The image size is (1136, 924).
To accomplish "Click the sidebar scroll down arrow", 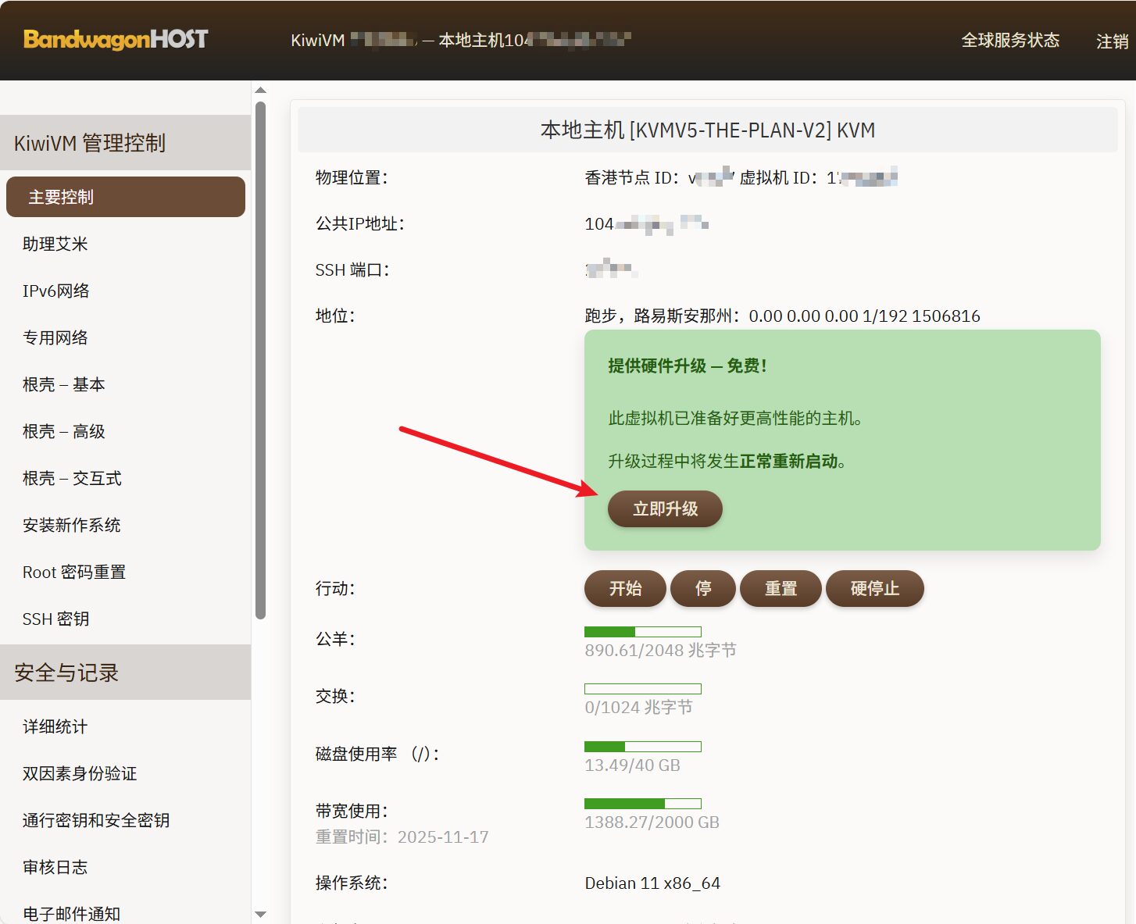I will click(261, 914).
